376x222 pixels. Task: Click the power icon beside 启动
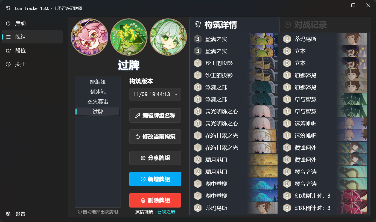(8, 23)
